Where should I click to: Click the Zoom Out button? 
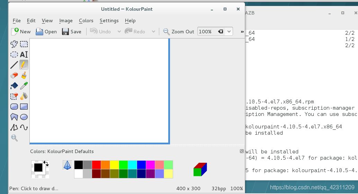pos(179,32)
